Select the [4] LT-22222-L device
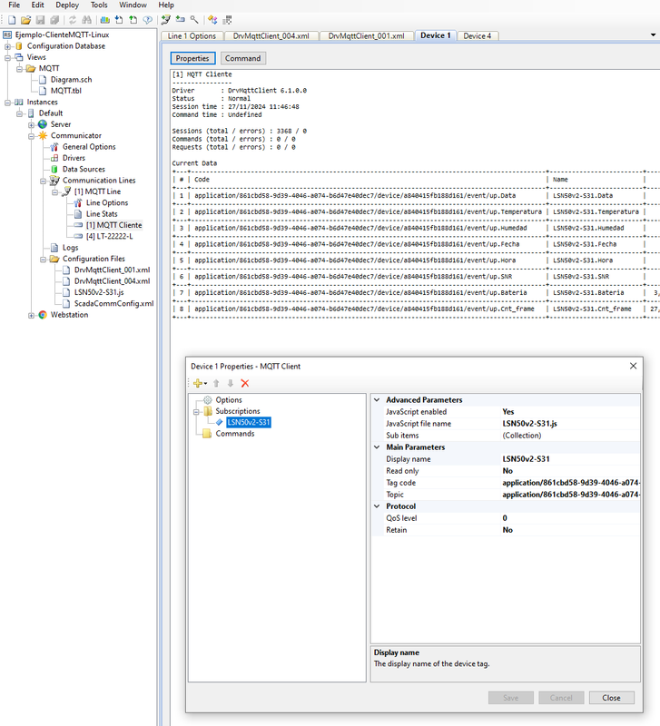The image size is (660, 726). coord(109,237)
